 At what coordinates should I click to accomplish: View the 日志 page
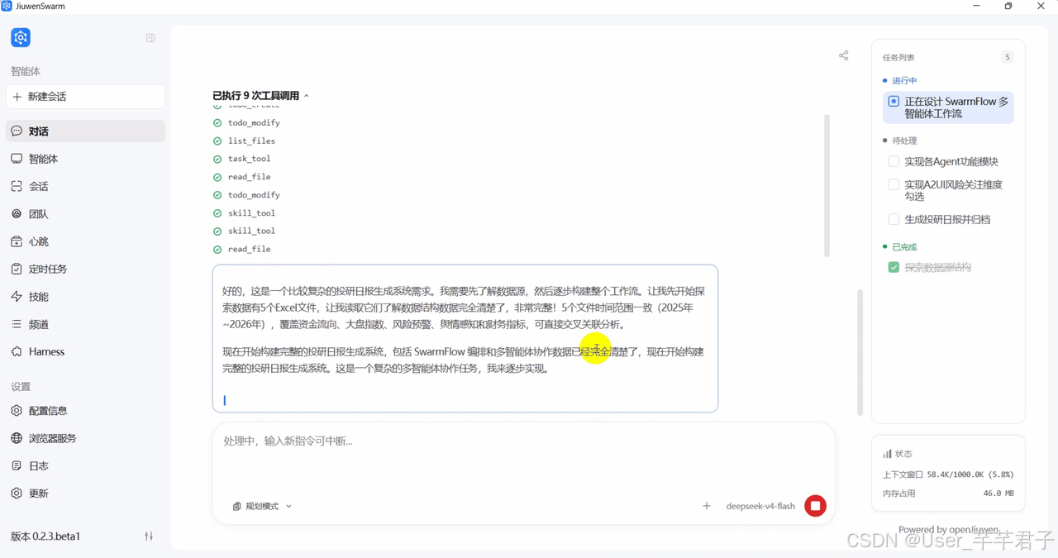(86, 465)
